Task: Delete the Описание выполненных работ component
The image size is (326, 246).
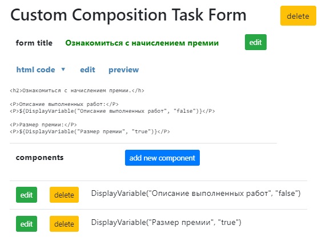Action: click(64, 195)
